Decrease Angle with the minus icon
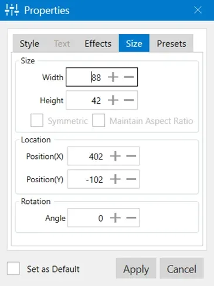The height and width of the screenshot is (286, 214). pos(131,217)
